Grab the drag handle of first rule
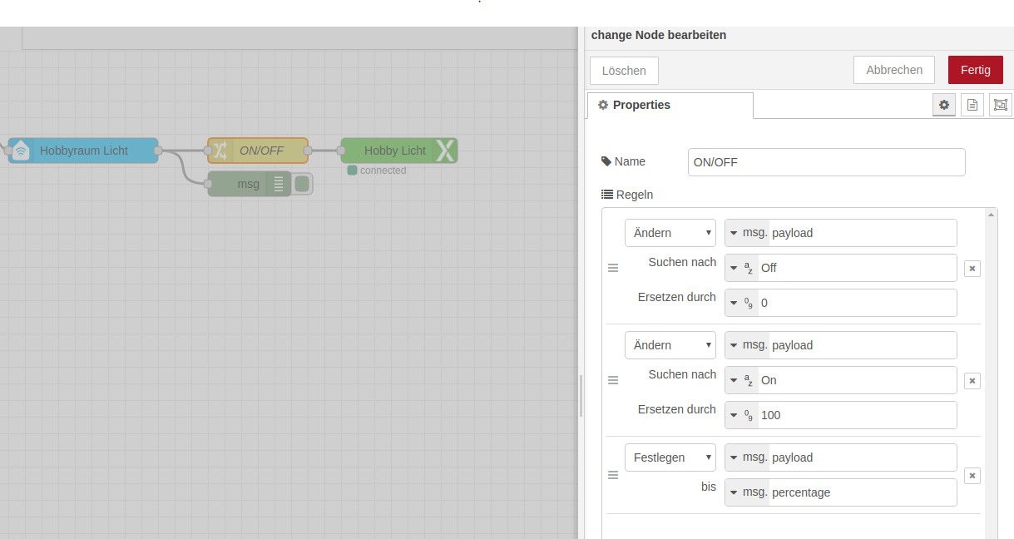This screenshot has height=539, width=1014. pyautogui.click(x=613, y=268)
